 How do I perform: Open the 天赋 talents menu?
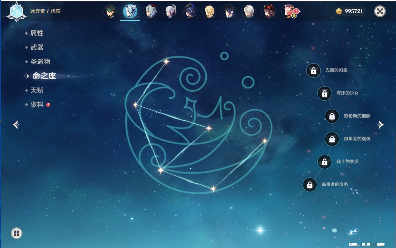coord(37,90)
